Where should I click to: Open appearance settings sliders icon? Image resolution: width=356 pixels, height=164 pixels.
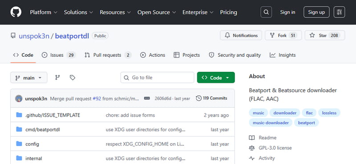tap(339, 12)
